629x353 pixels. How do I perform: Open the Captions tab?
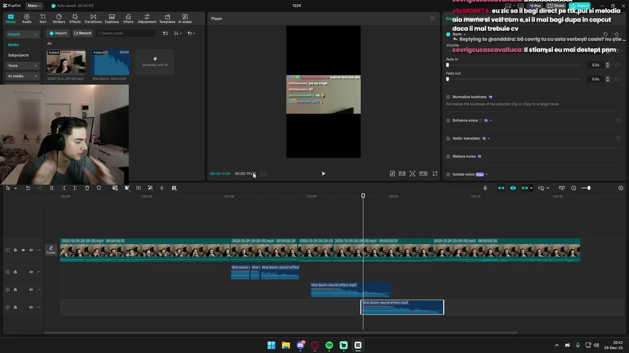(112, 19)
